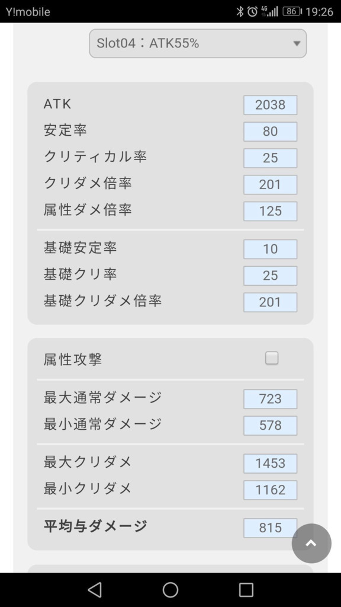Click the dropdown arrow on slot selector
Image resolution: width=341 pixels, height=607 pixels.
click(x=297, y=44)
